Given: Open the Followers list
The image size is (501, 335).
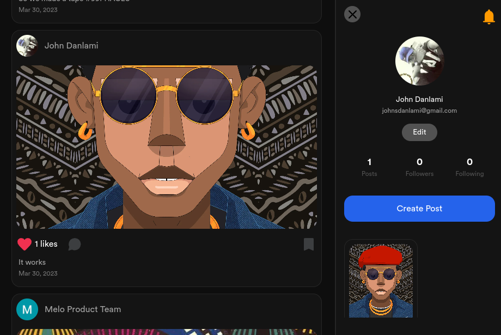Looking at the screenshot, I should click(419, 167).
